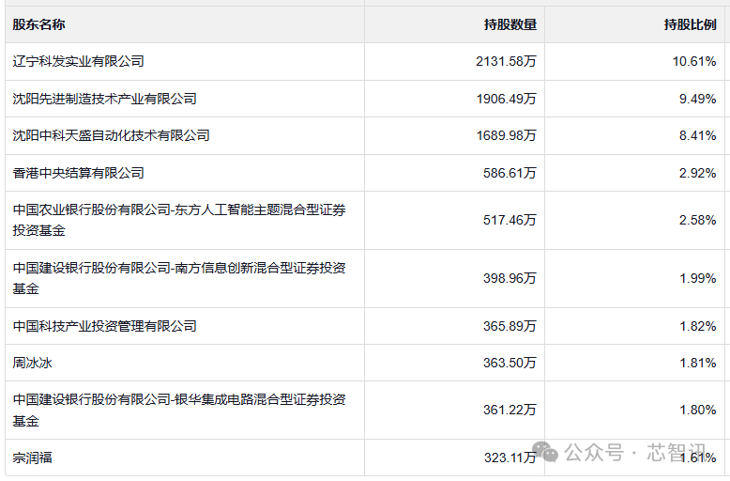The width and height of the screenshot is (730, 481).
Task: Click the 公众号 · 芯智讯 watermark text
Action: click(x=635, y=452)
